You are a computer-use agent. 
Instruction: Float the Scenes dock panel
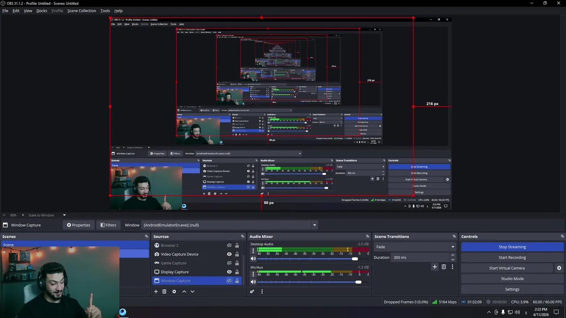(x=146, y=237)
